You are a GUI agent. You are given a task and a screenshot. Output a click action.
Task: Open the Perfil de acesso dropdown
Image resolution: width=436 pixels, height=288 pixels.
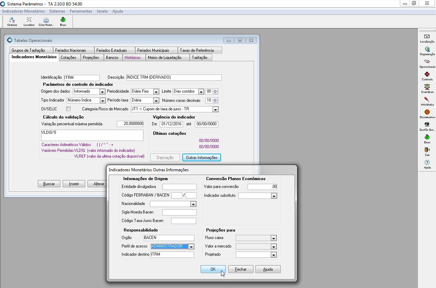point(191,246)
